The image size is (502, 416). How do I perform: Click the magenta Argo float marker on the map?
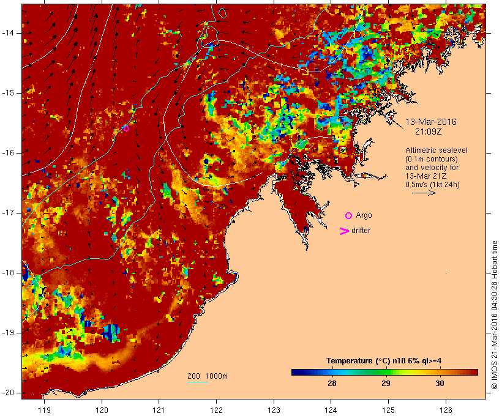point(126,128)
